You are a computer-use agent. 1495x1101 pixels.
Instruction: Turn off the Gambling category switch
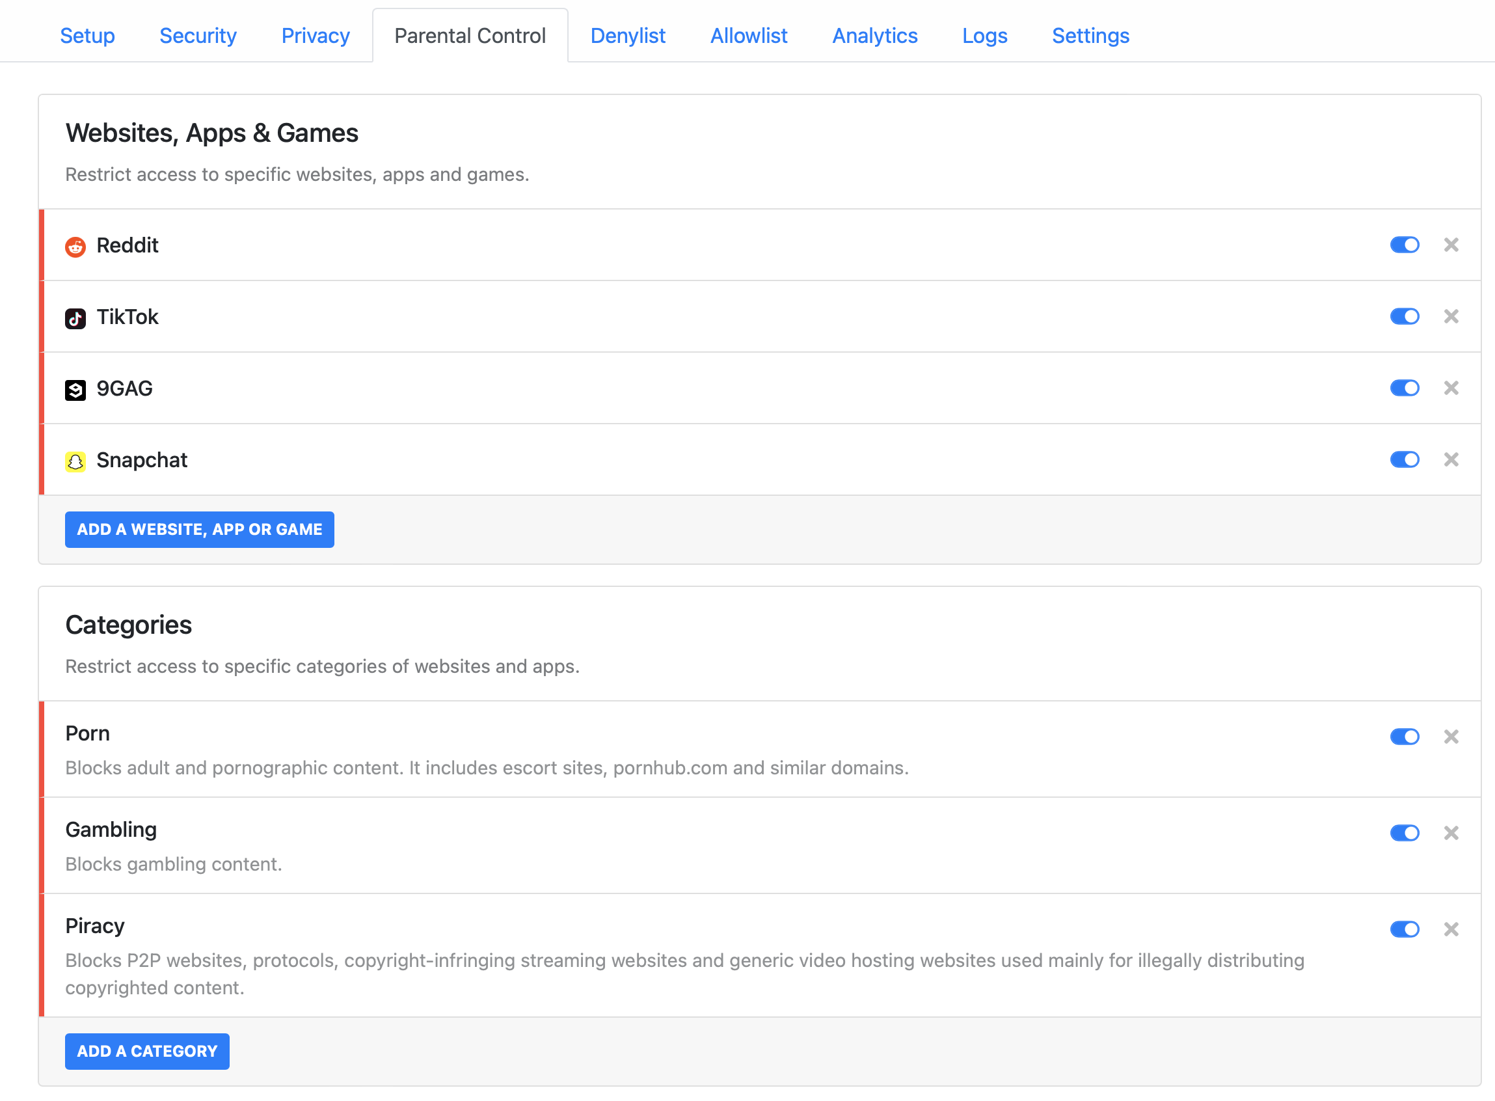(1405, 832)
